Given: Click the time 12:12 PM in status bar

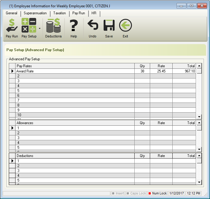Looking at the screenshot, I should click(194, 193).
